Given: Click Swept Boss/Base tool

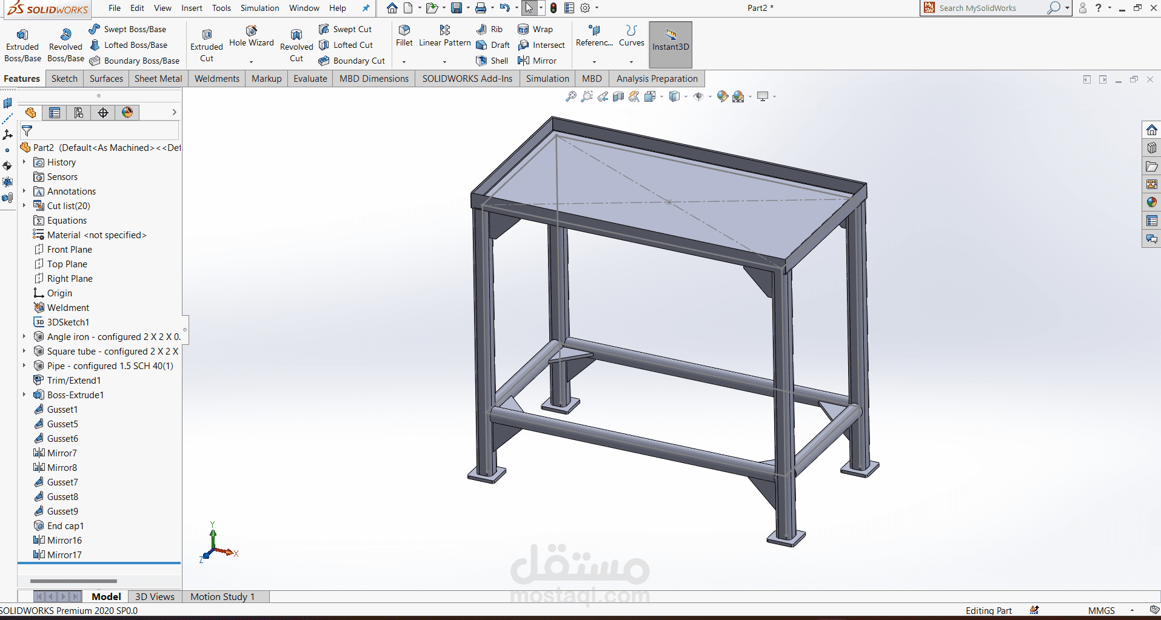Looking at the screenshot, I should click(x=127, y=29).
